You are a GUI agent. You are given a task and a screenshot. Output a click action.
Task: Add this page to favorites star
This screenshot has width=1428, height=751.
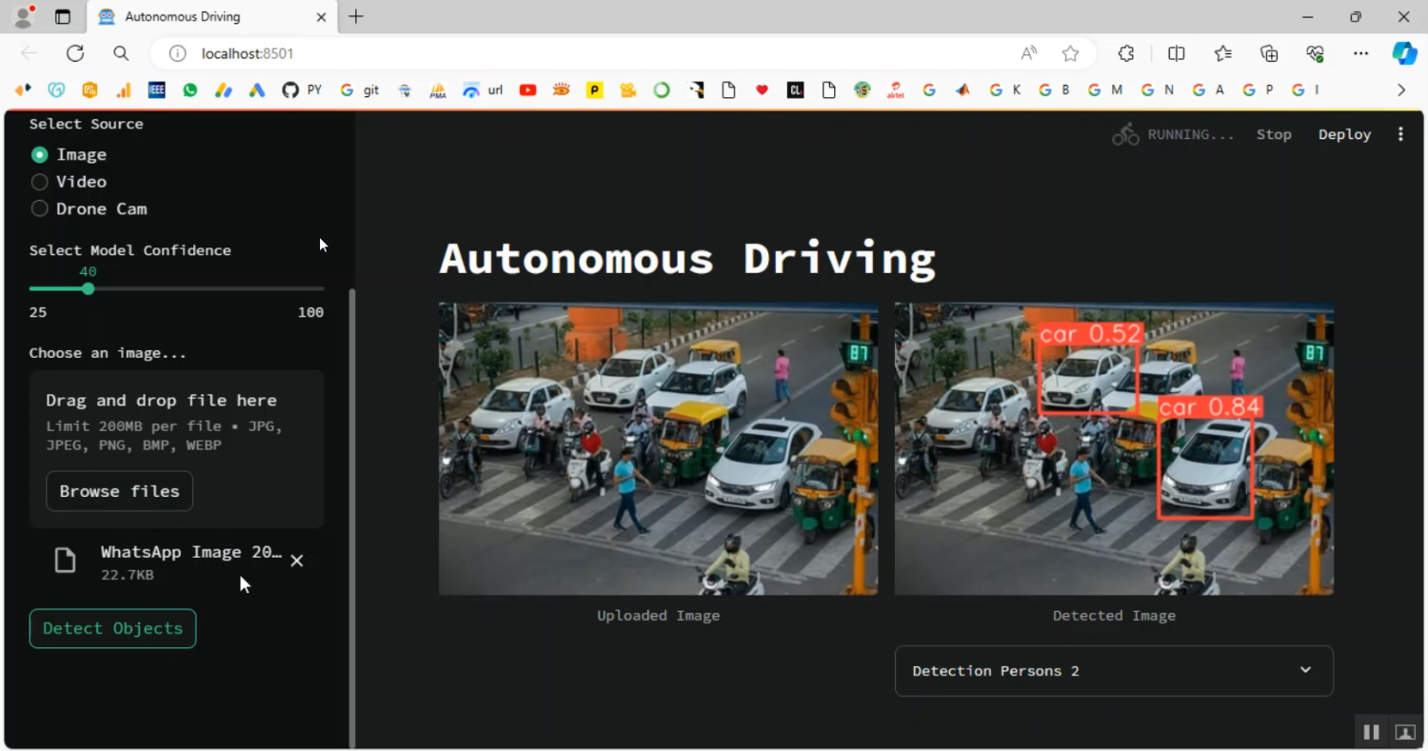[x=1070, y=54]
